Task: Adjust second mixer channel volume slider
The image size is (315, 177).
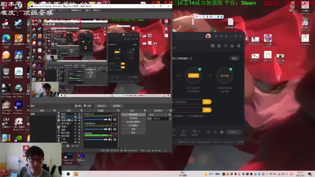Action: (96, 129)
